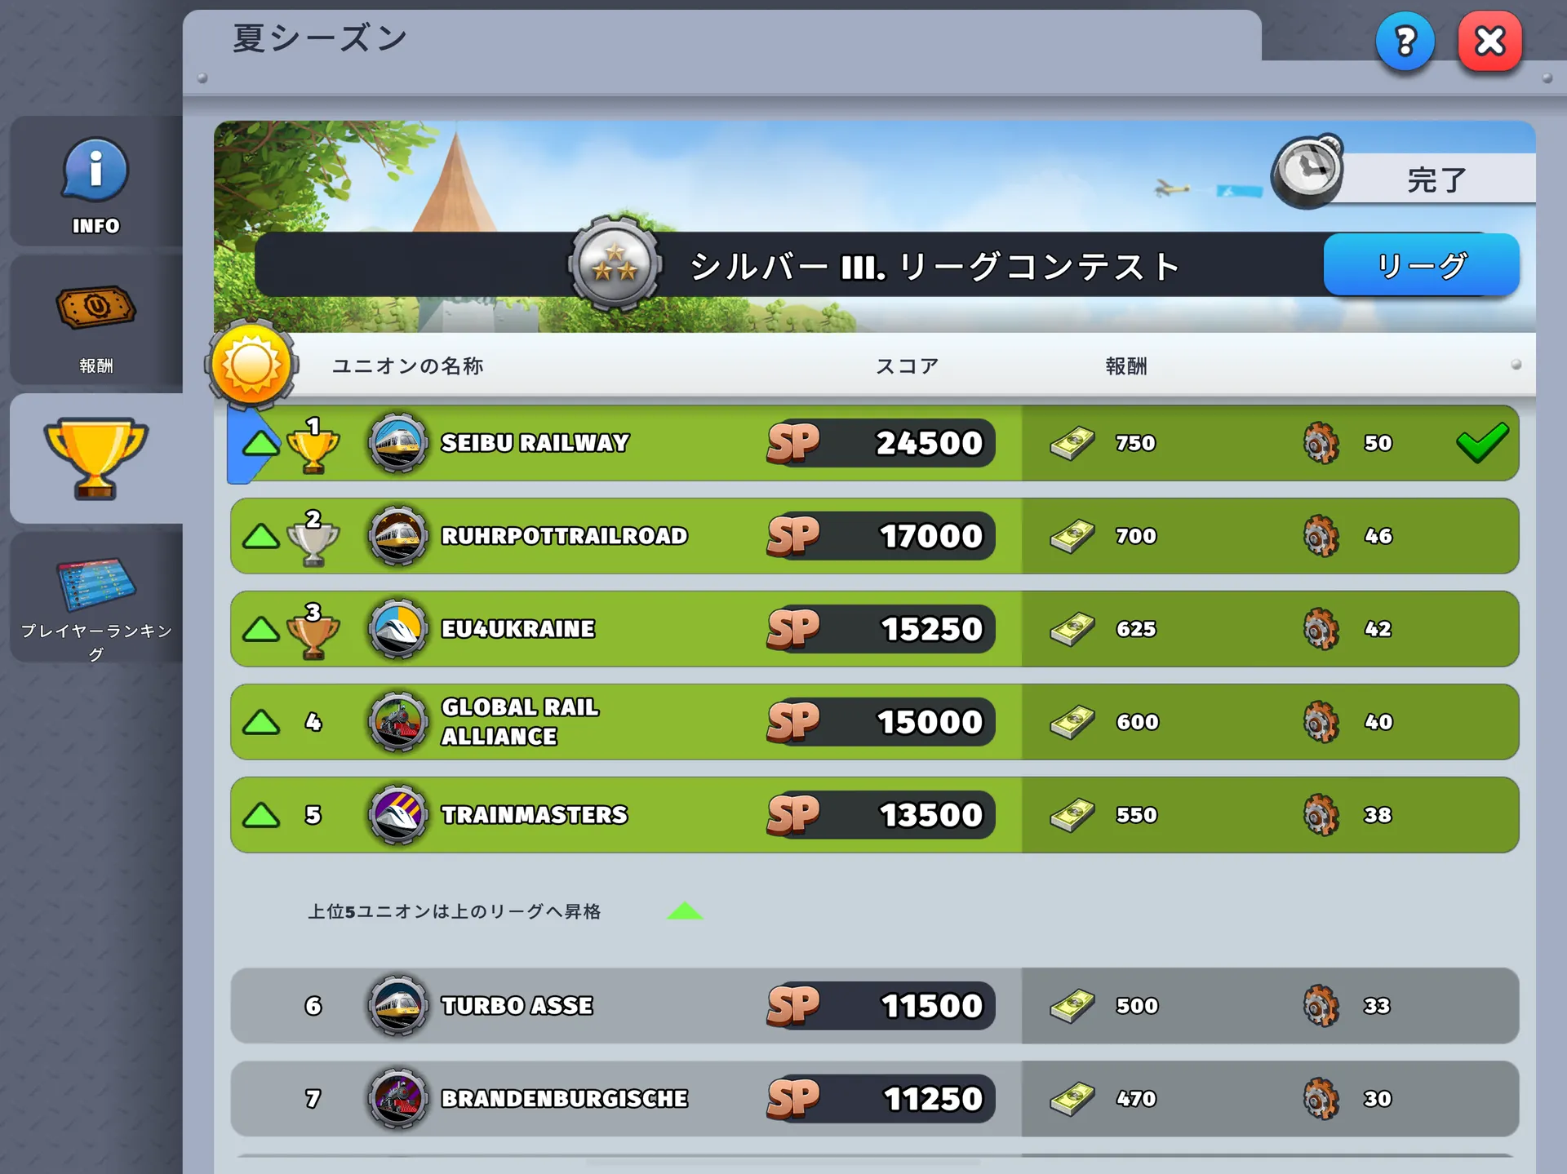The width and height of the screenshot is (1567, 1174).
Task: Open the 報酬 rewards ticket tab
Action: (x=95, y=321)
